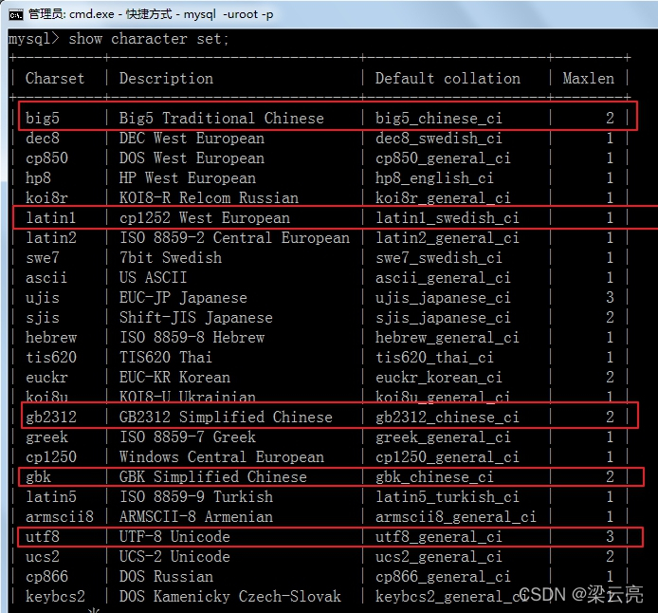Click 'UTF-8 Unicode' description
The height and width of the screenshot is (613, 658).
(174, 537)
